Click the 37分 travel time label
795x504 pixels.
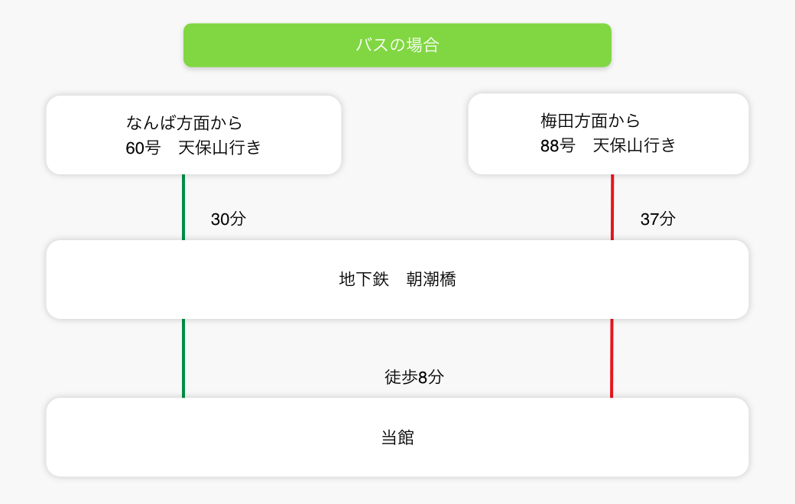658,219
